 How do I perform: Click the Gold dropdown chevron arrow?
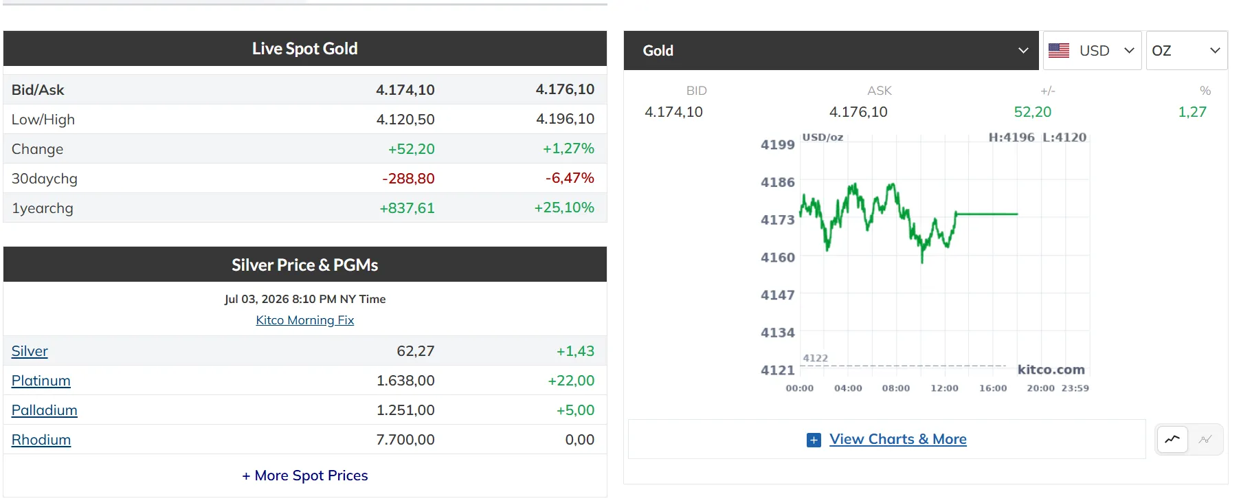pyautogui.click(x=1023, y=51)
